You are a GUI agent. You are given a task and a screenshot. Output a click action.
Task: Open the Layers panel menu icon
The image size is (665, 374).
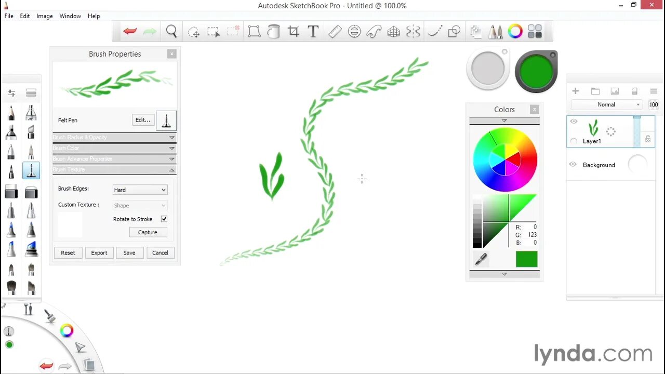[654, 91]
